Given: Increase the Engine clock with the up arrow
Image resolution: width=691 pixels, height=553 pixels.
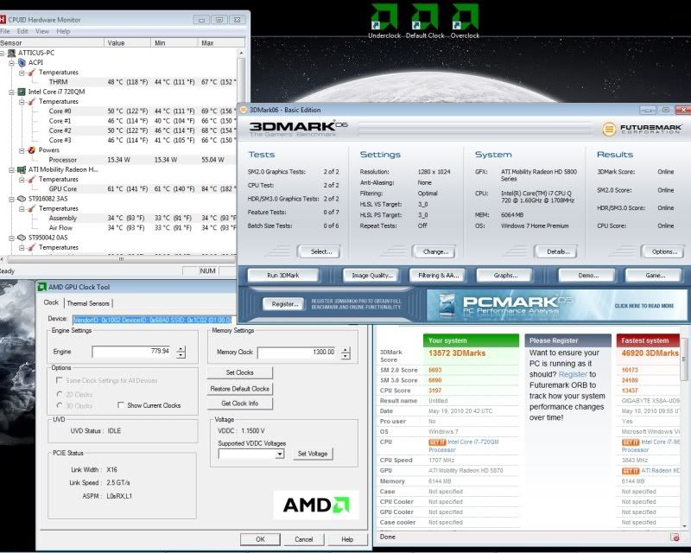Looking at the screenshot, I should [181, 349].
